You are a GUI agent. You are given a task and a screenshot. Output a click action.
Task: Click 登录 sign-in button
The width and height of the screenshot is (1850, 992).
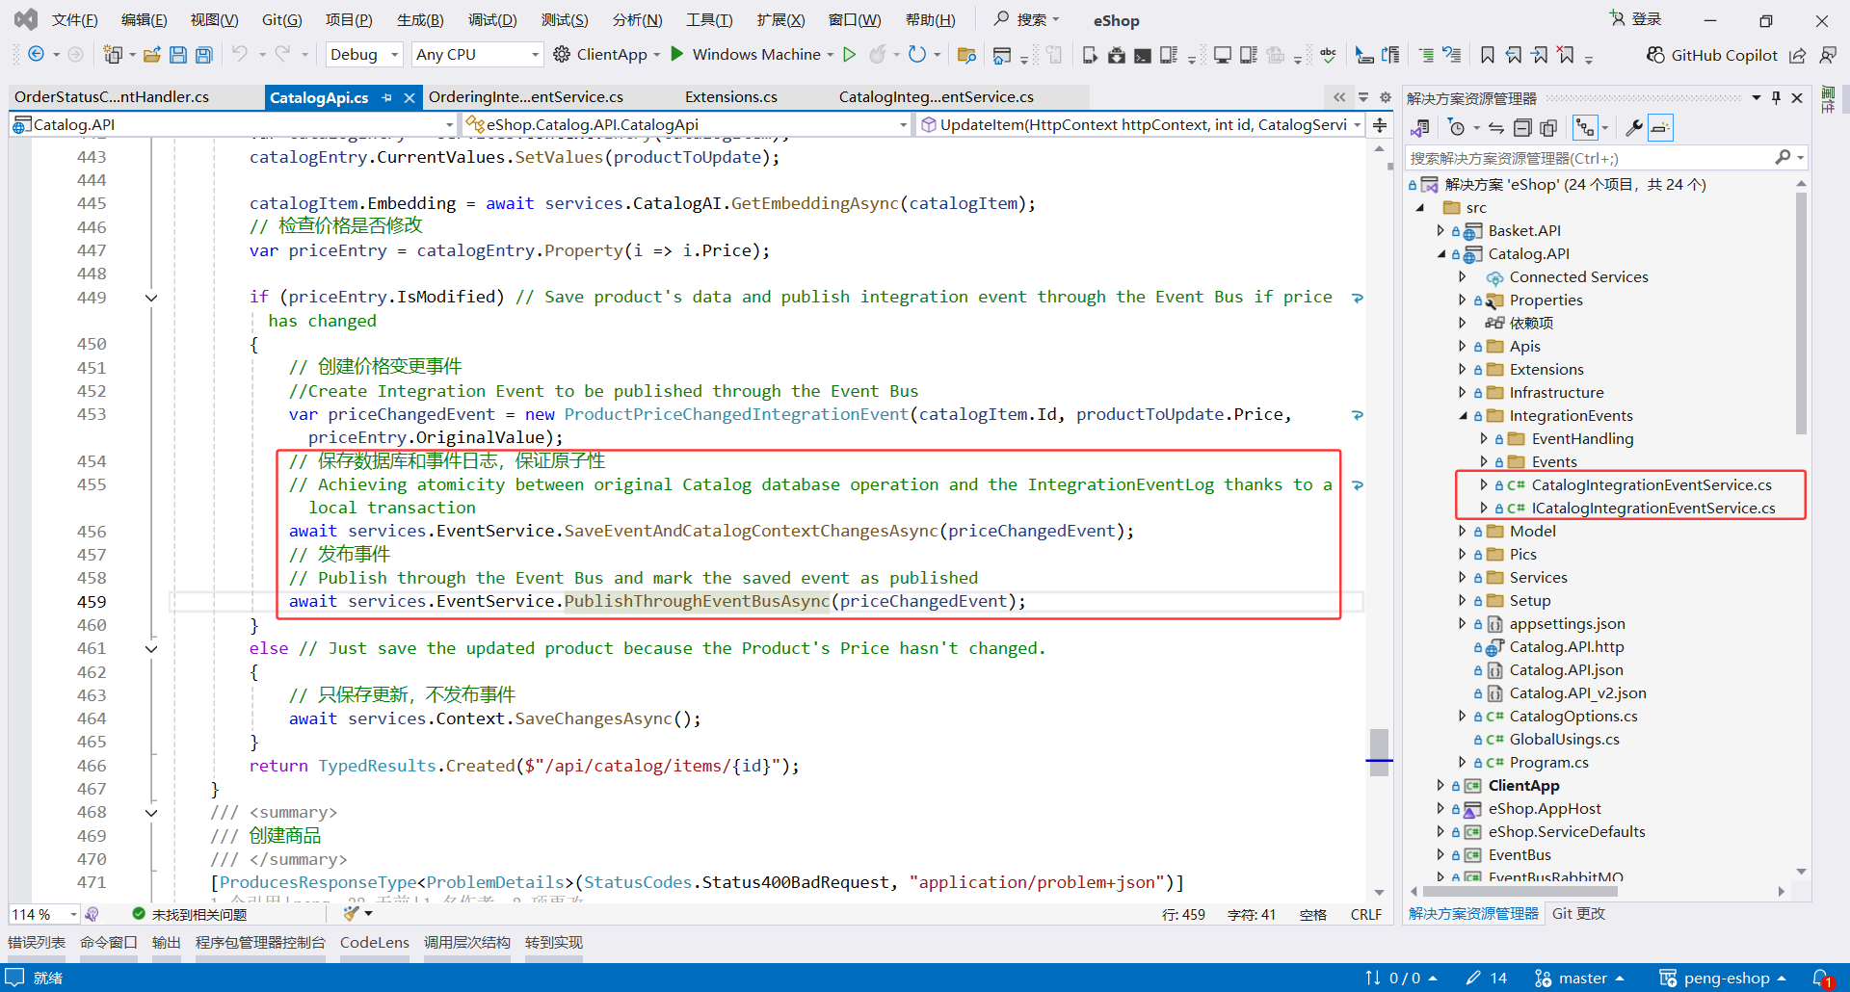click(x=1635, y=19)
